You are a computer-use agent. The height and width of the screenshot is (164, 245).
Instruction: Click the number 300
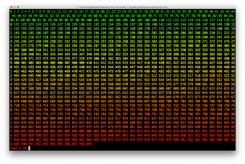(190, 46)
